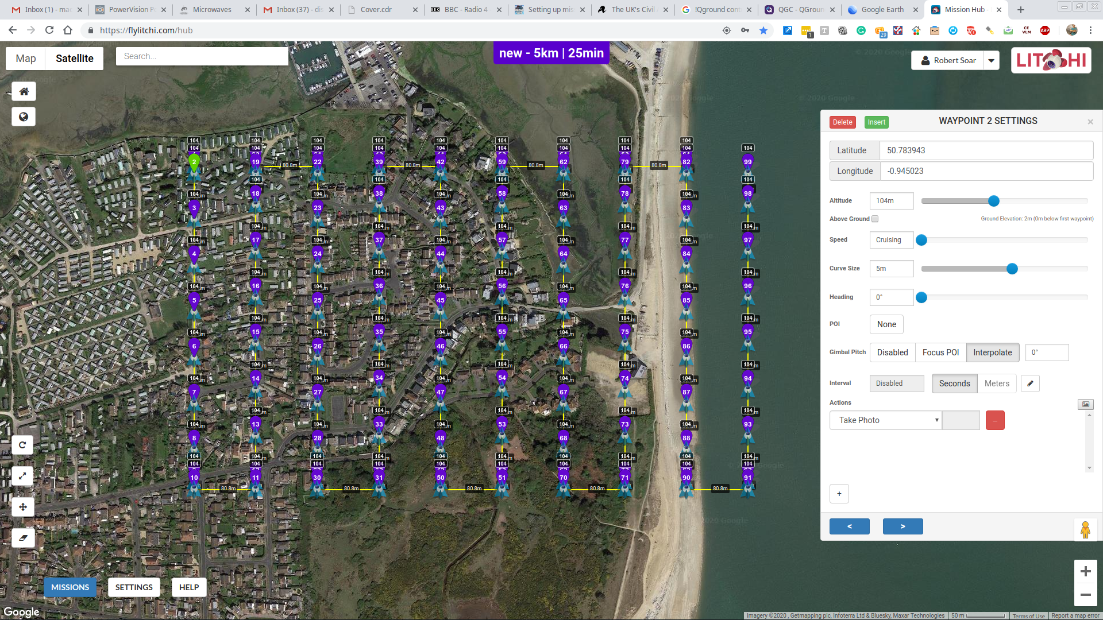1103x620 pixels.
Task: Expand the Robert Soar account dropdown arrow
Action: pos(992,60)
